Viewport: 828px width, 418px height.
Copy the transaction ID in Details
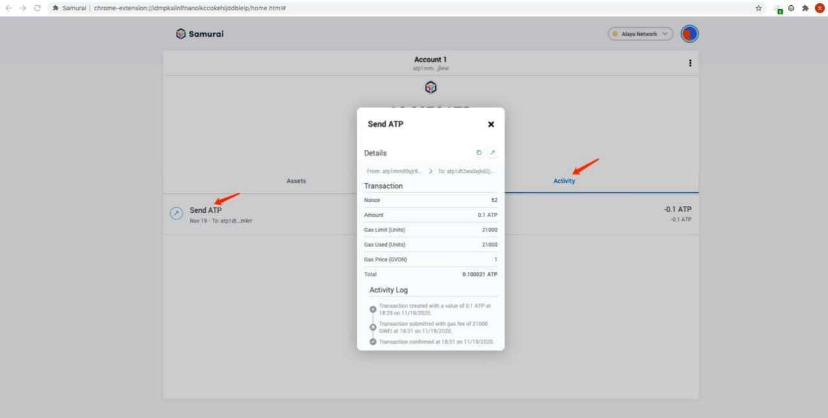[479, 153]
